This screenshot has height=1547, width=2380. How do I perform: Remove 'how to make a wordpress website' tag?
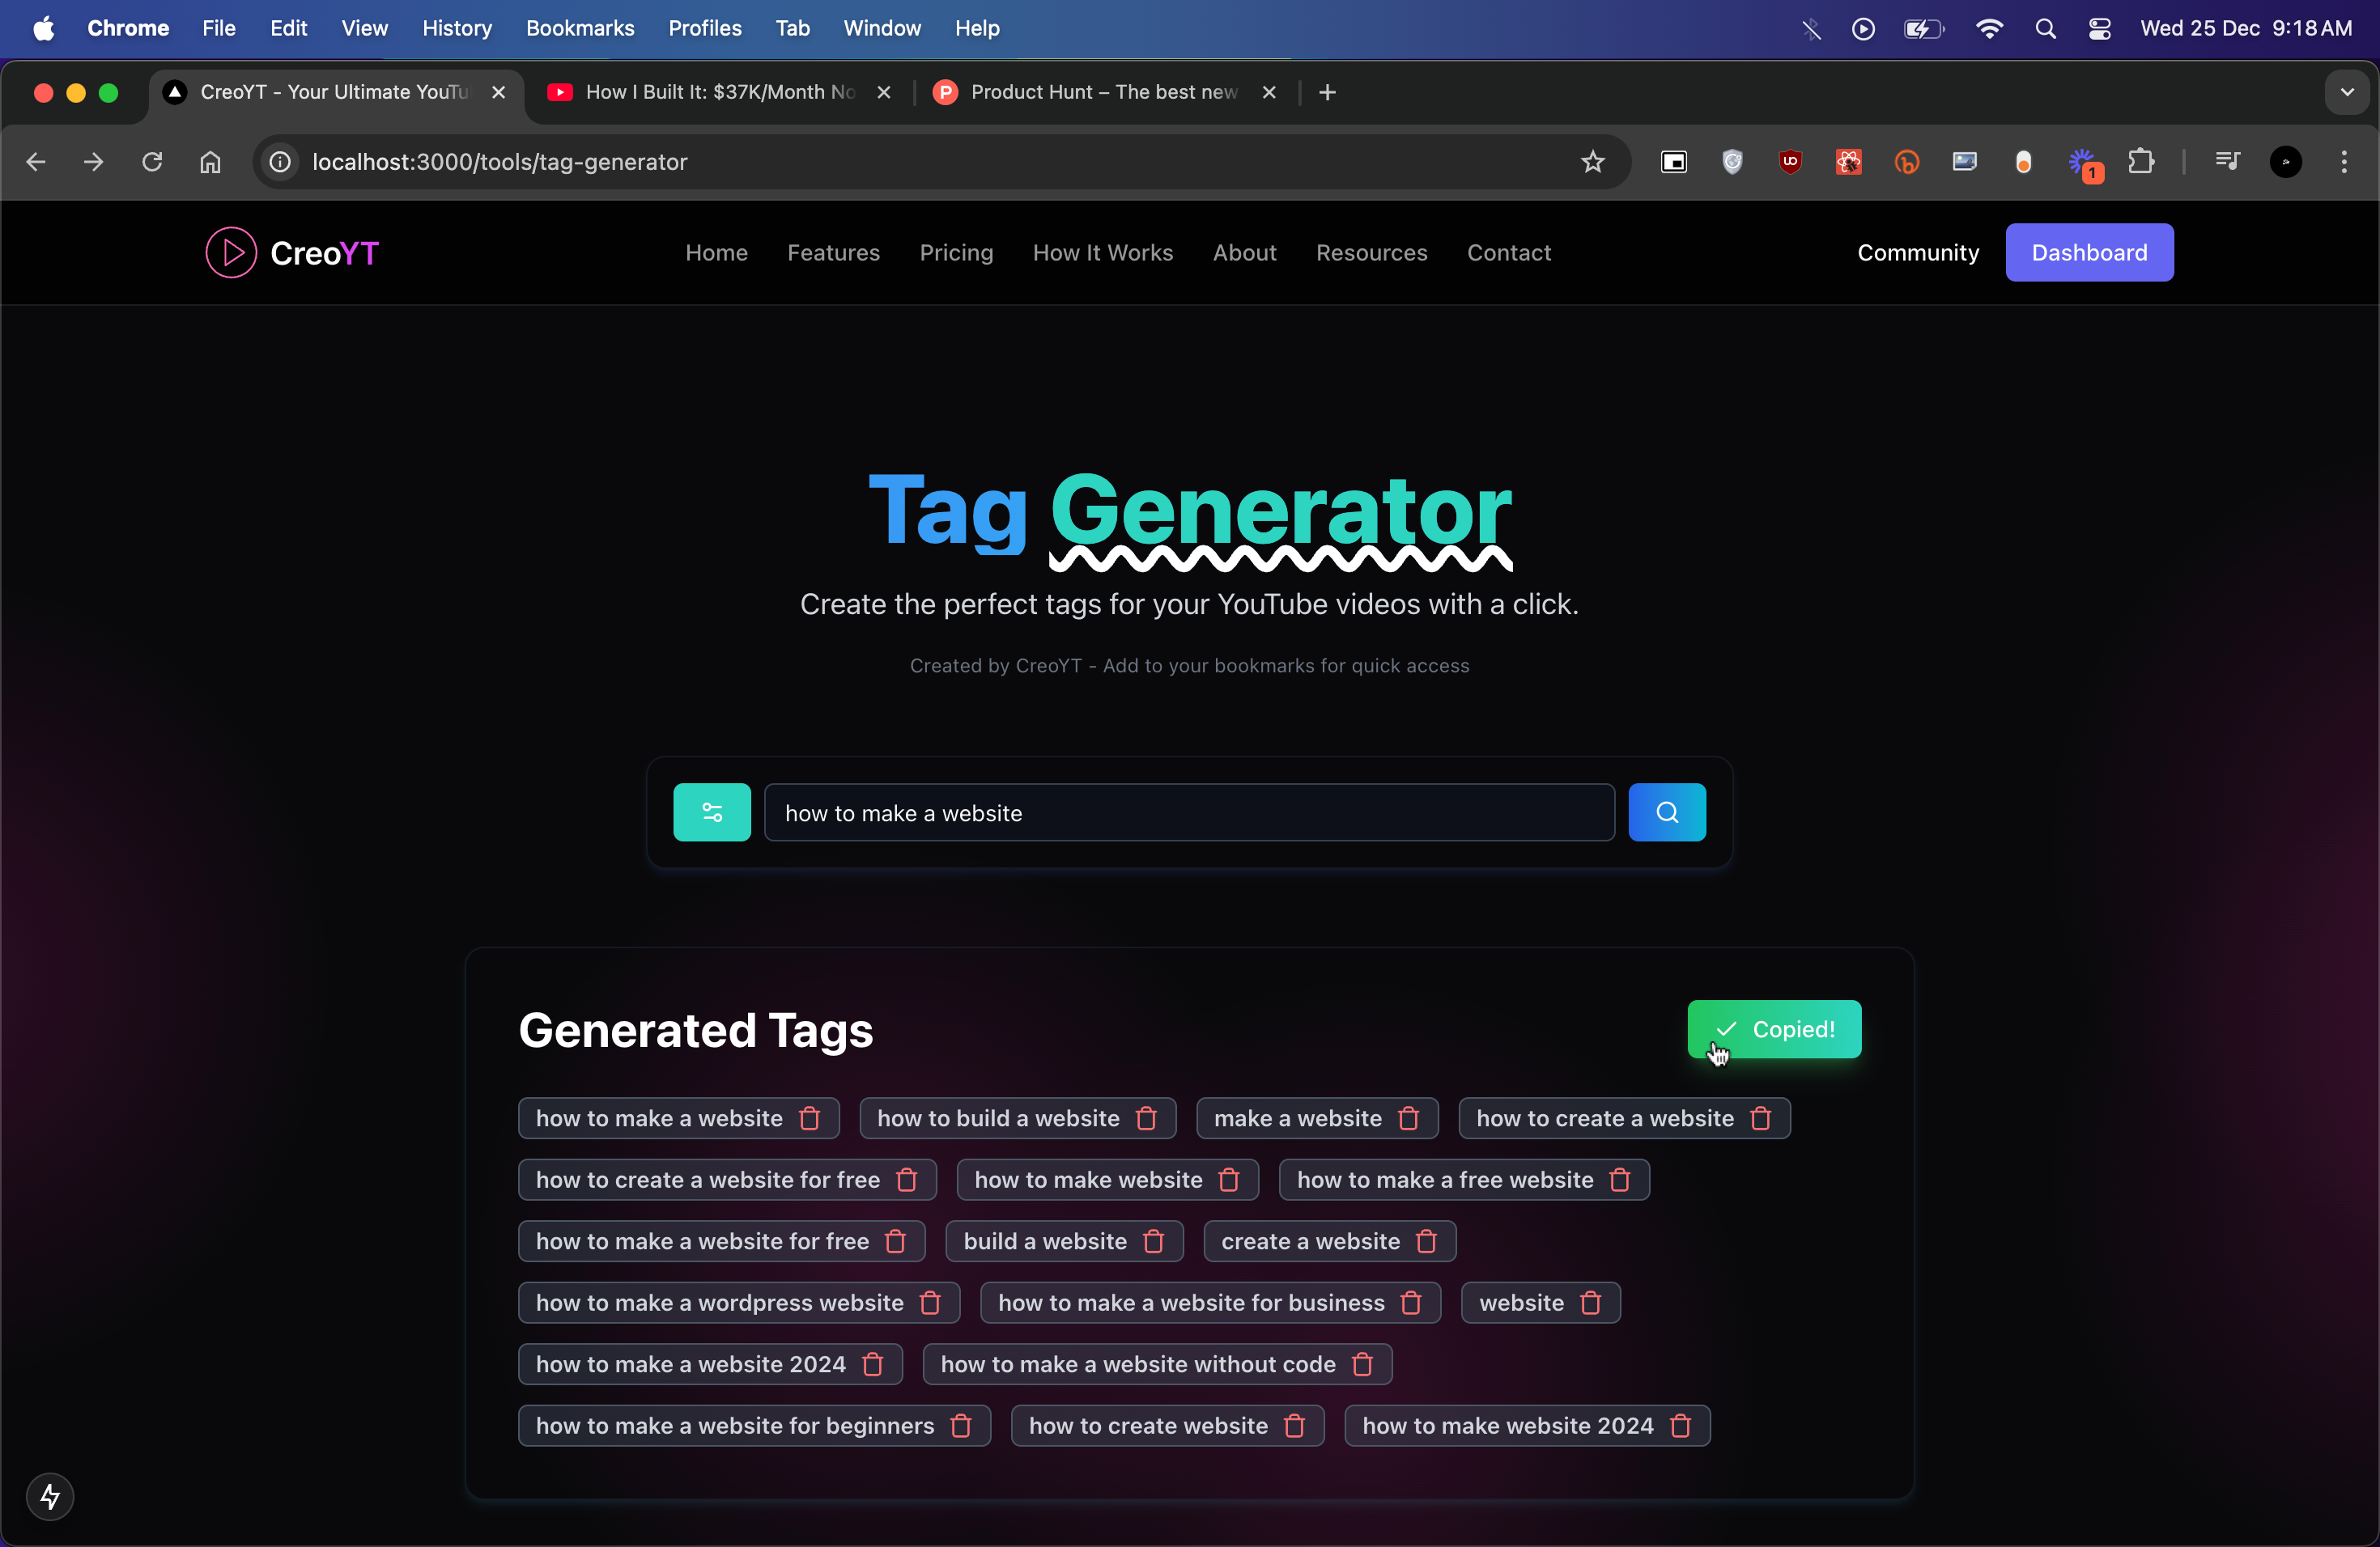930,1303
